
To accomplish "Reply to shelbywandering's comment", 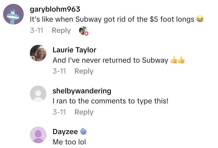I will [x=84, y=112].
